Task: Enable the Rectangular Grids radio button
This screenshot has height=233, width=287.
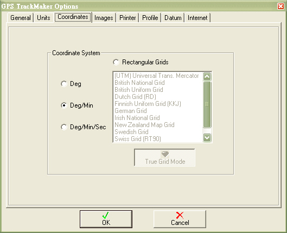Action: (116, 62)
